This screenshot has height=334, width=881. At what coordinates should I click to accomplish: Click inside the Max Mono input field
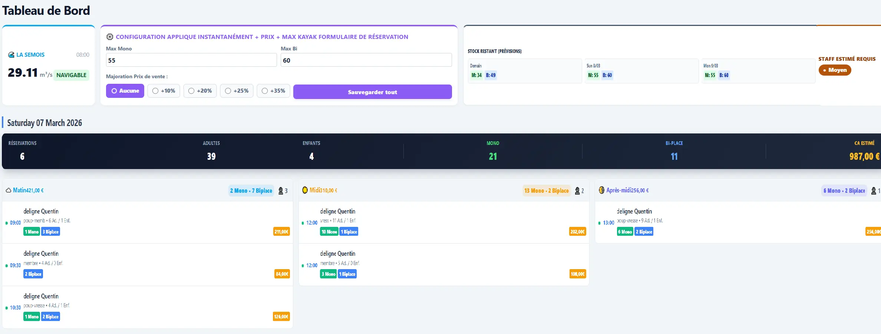coord(191,60)
